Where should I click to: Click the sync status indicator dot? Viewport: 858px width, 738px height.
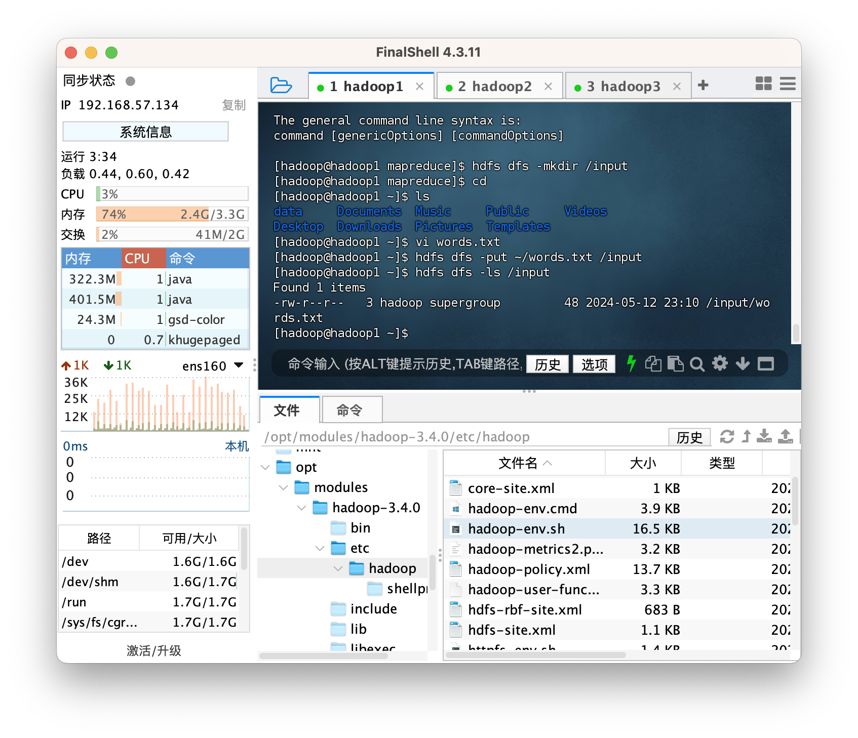tap(130, 81)
